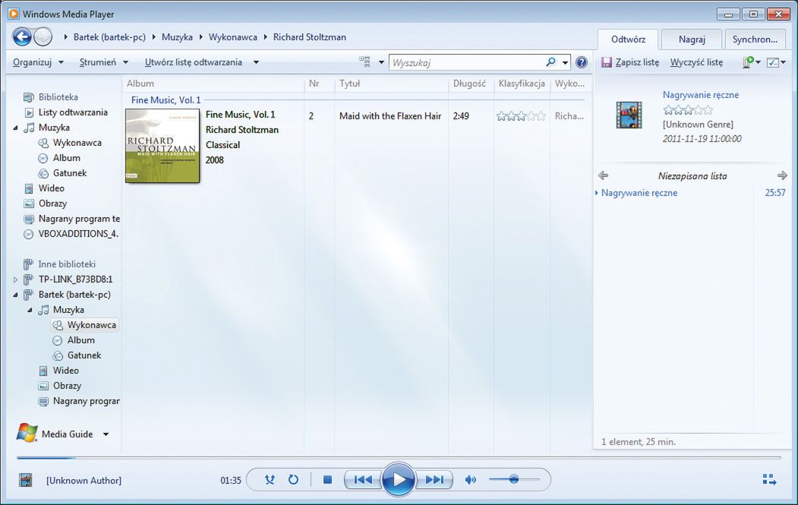
Task: Select the Maid with the Flaxen Hair track
Action: (x=390, y=116)
